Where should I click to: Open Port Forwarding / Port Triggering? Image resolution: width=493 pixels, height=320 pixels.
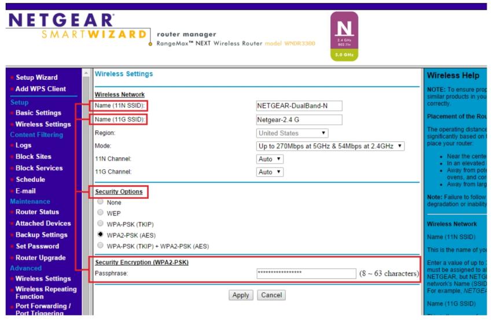43,308
